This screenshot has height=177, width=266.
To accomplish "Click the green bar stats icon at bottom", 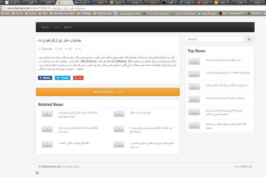I will [x=38, y=173].
